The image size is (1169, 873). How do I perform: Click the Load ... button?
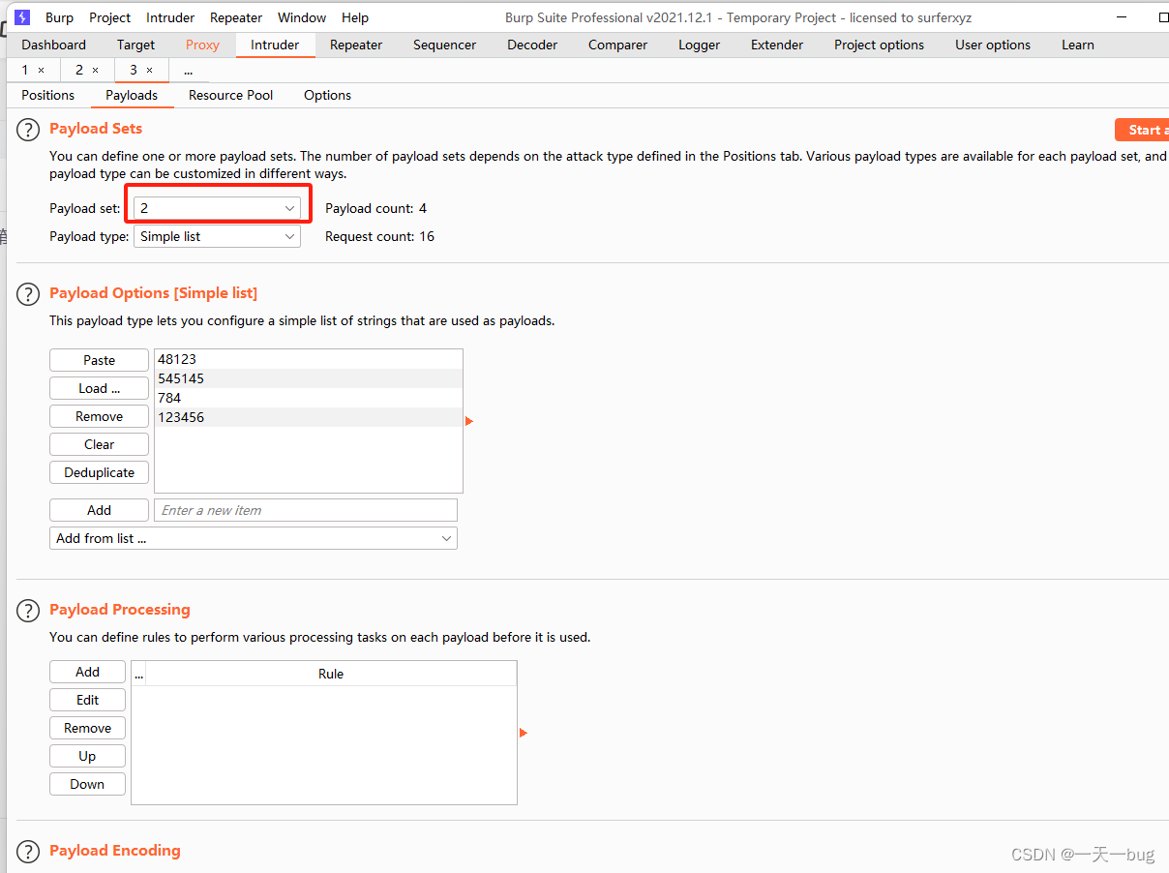coord(100,388)
